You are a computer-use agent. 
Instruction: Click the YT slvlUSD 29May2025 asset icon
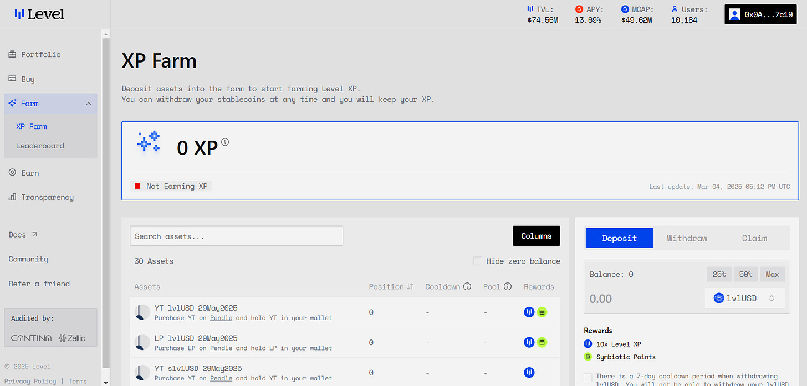pyautogui.click(x=142, y=373)
